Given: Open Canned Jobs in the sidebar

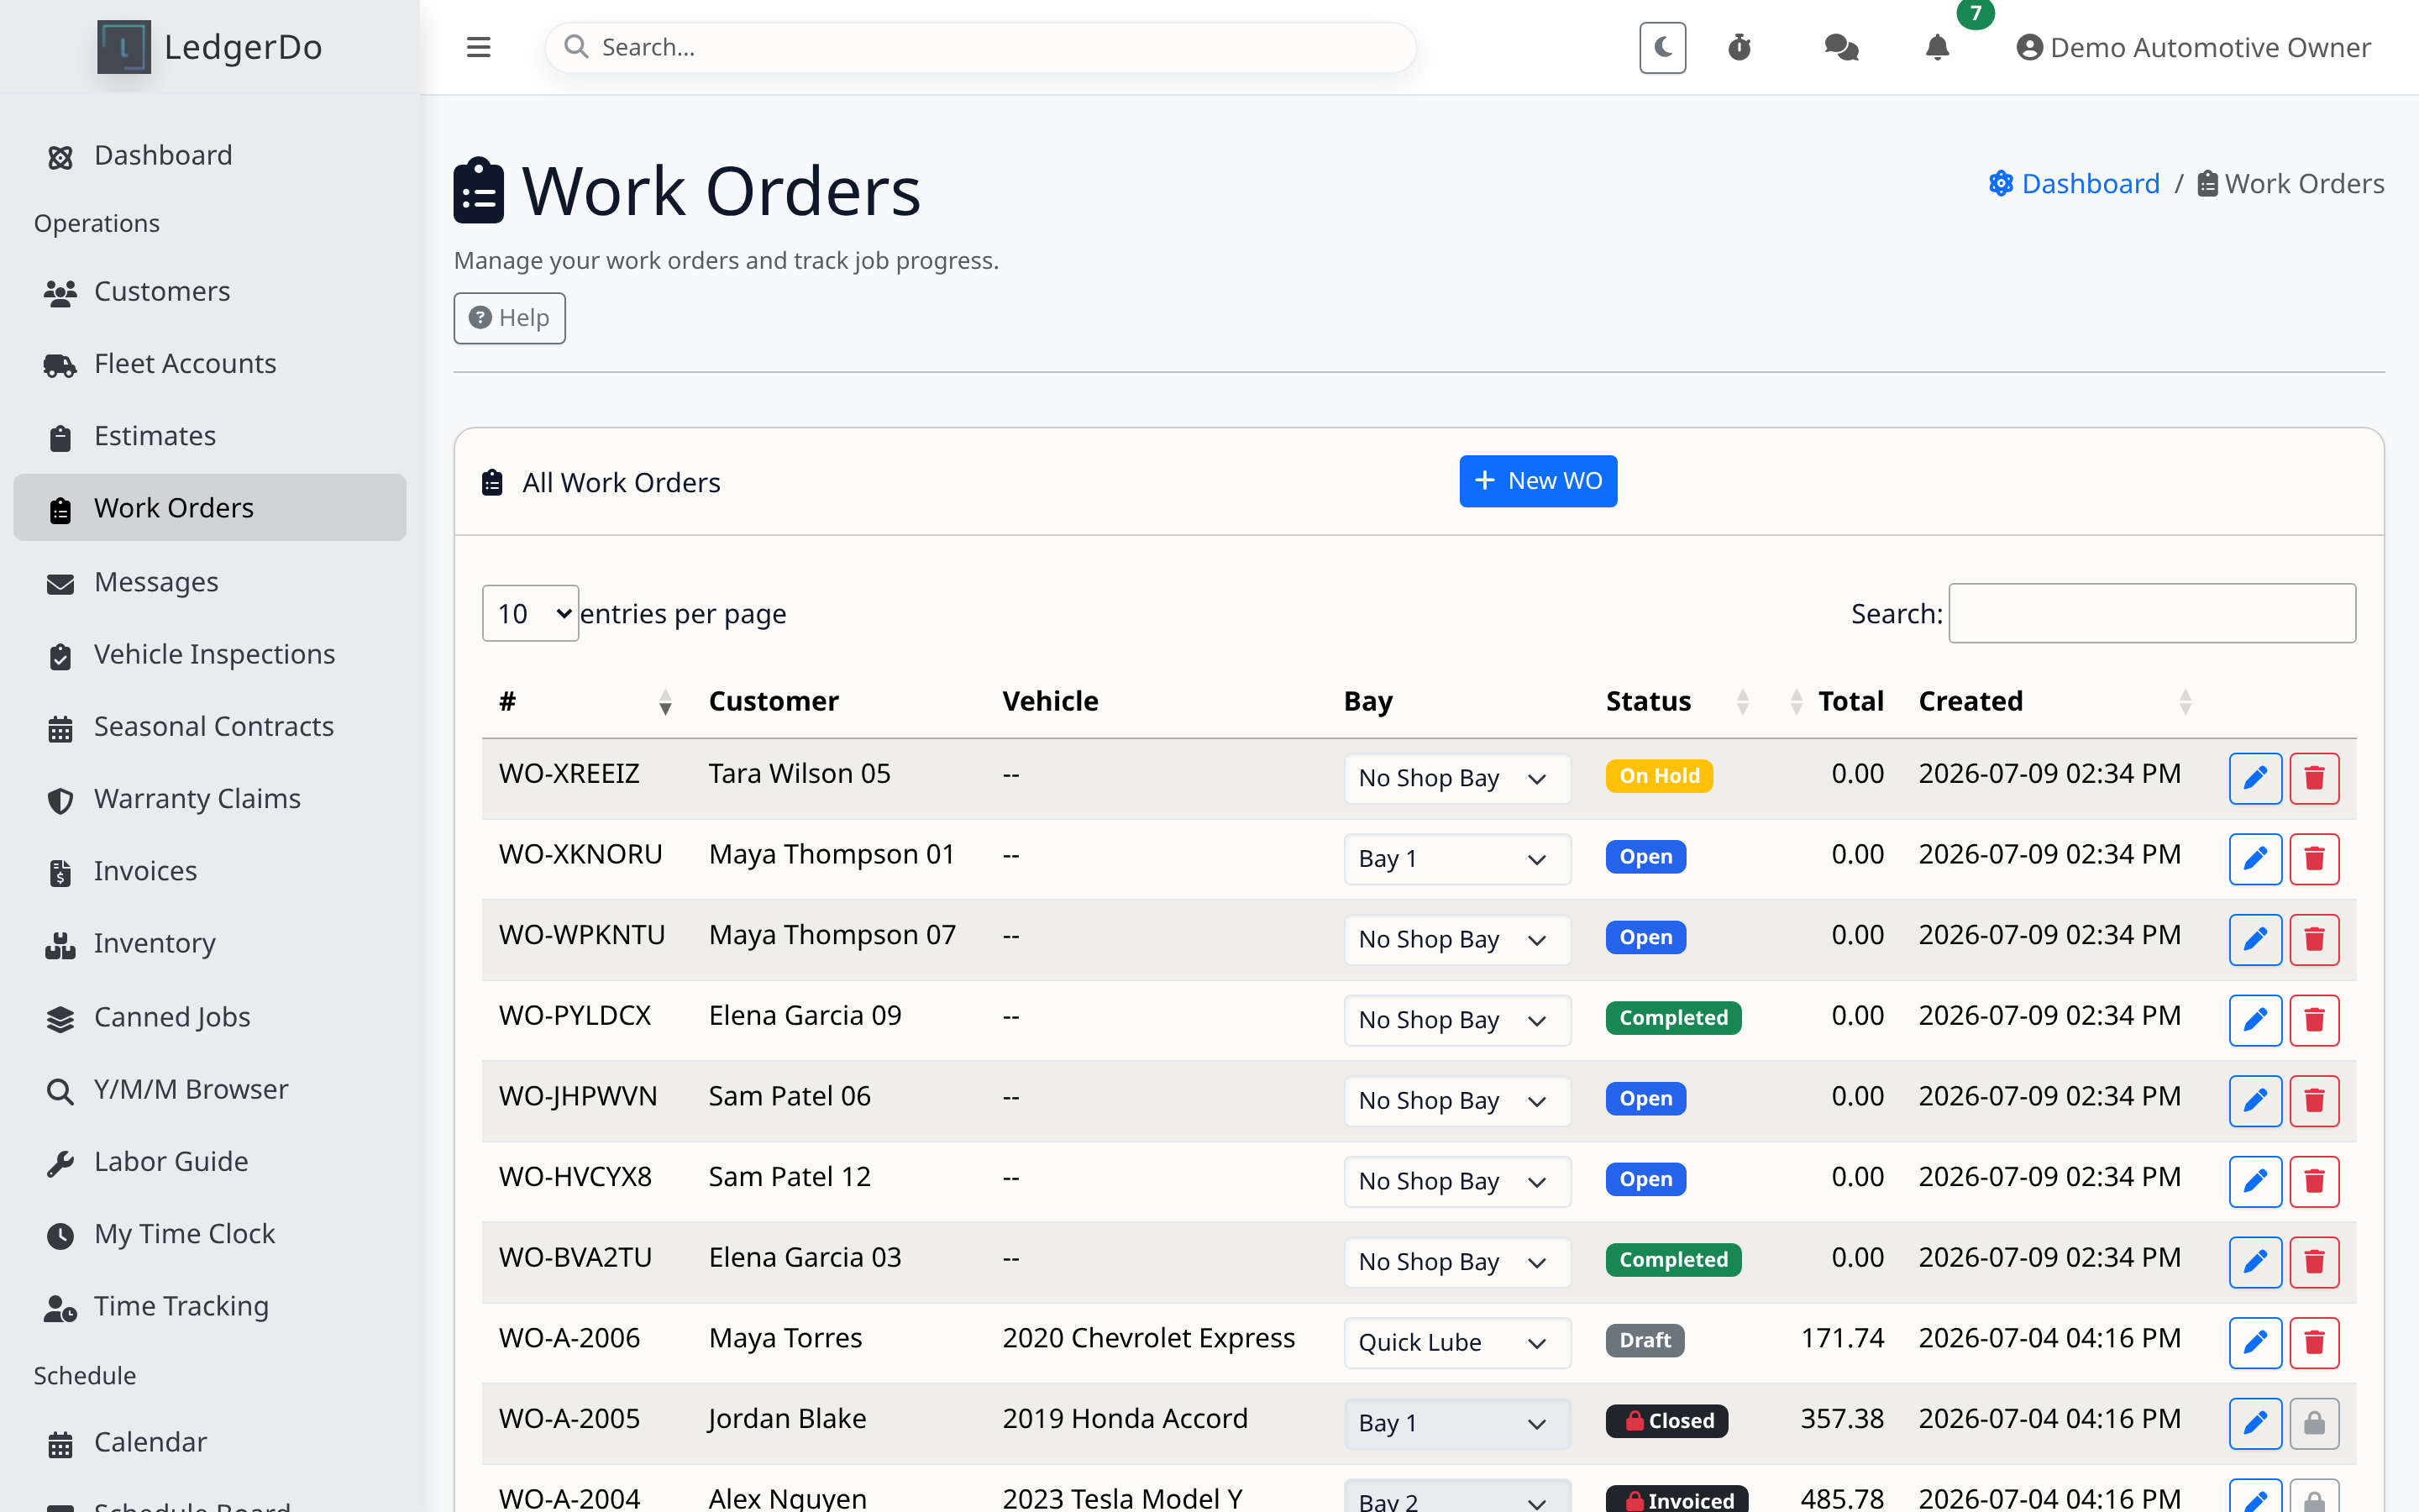Looking at the screenshot, I should 210,1017.
